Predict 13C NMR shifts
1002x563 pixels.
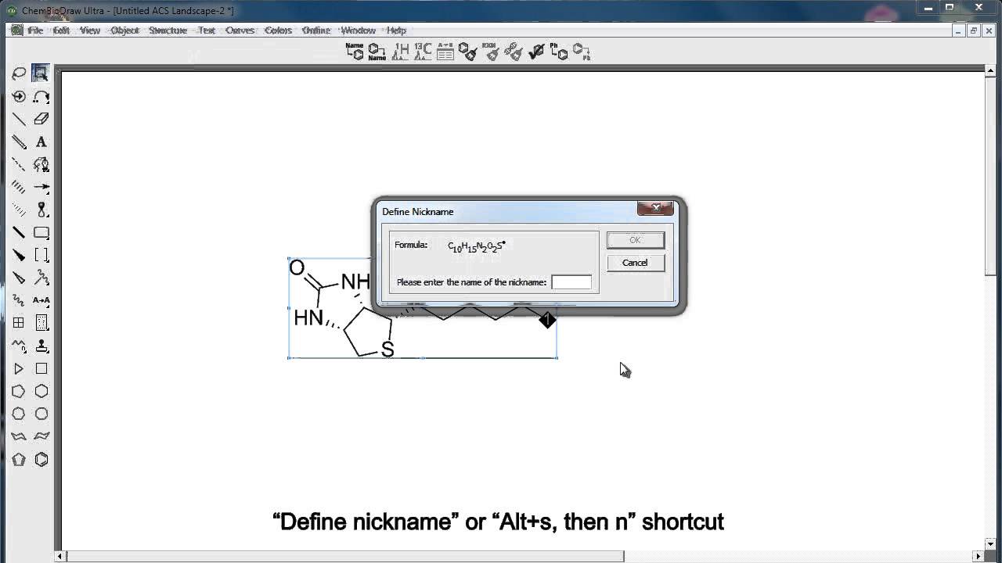click(423, 52)
